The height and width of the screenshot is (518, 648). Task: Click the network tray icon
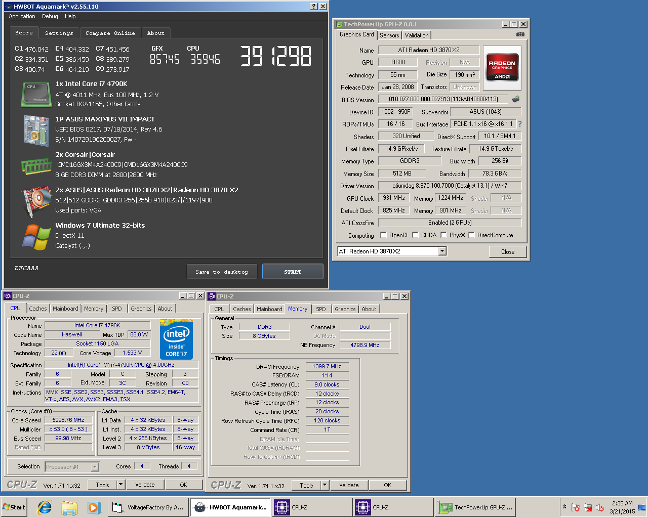588,507
